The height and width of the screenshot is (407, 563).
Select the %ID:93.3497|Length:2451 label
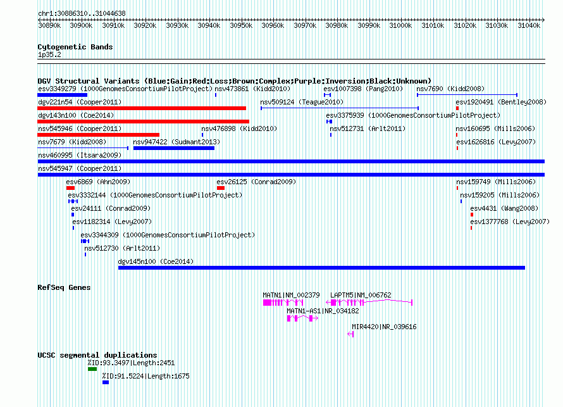[x=131, y=363]
